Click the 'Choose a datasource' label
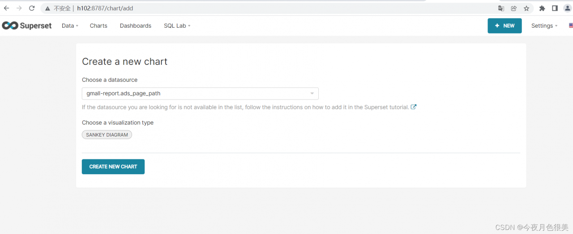This screenshot has width=573, height=234. [110, 80]
